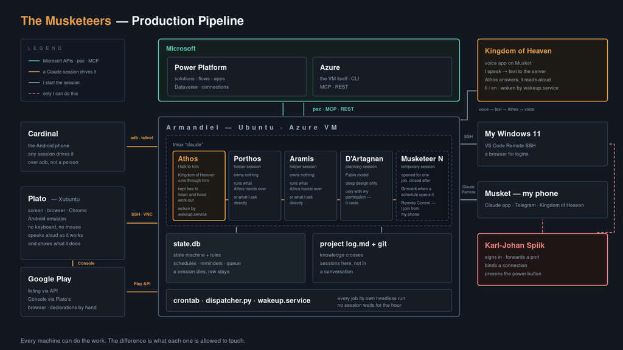This screenshot has width=623, height=350.
Task: Select the My Windows 11 card title
Action: tap(512, 134)
